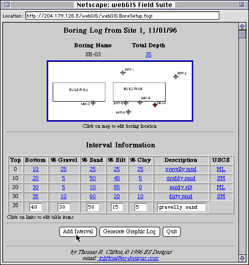The width and height of the screenshot is (249, 265).
Task: Edit % Silt value 85 link
Action: [x=117, y=187]
